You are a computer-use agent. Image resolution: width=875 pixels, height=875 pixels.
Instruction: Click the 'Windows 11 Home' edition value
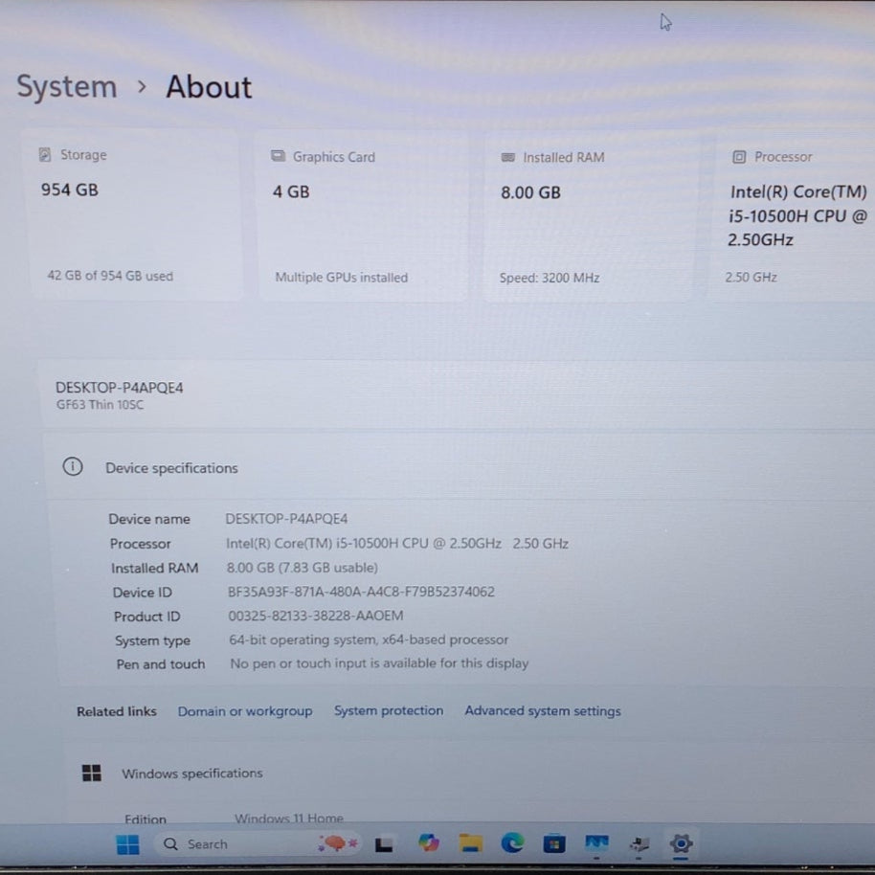coord(289,819)
